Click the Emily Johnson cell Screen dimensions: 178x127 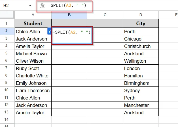(x=33, y=83)
